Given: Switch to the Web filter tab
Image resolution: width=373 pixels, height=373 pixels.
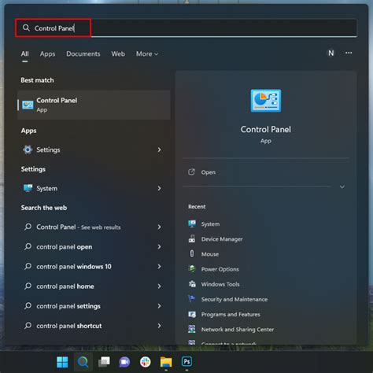Looking at the screenshot, I should [118, 54].
